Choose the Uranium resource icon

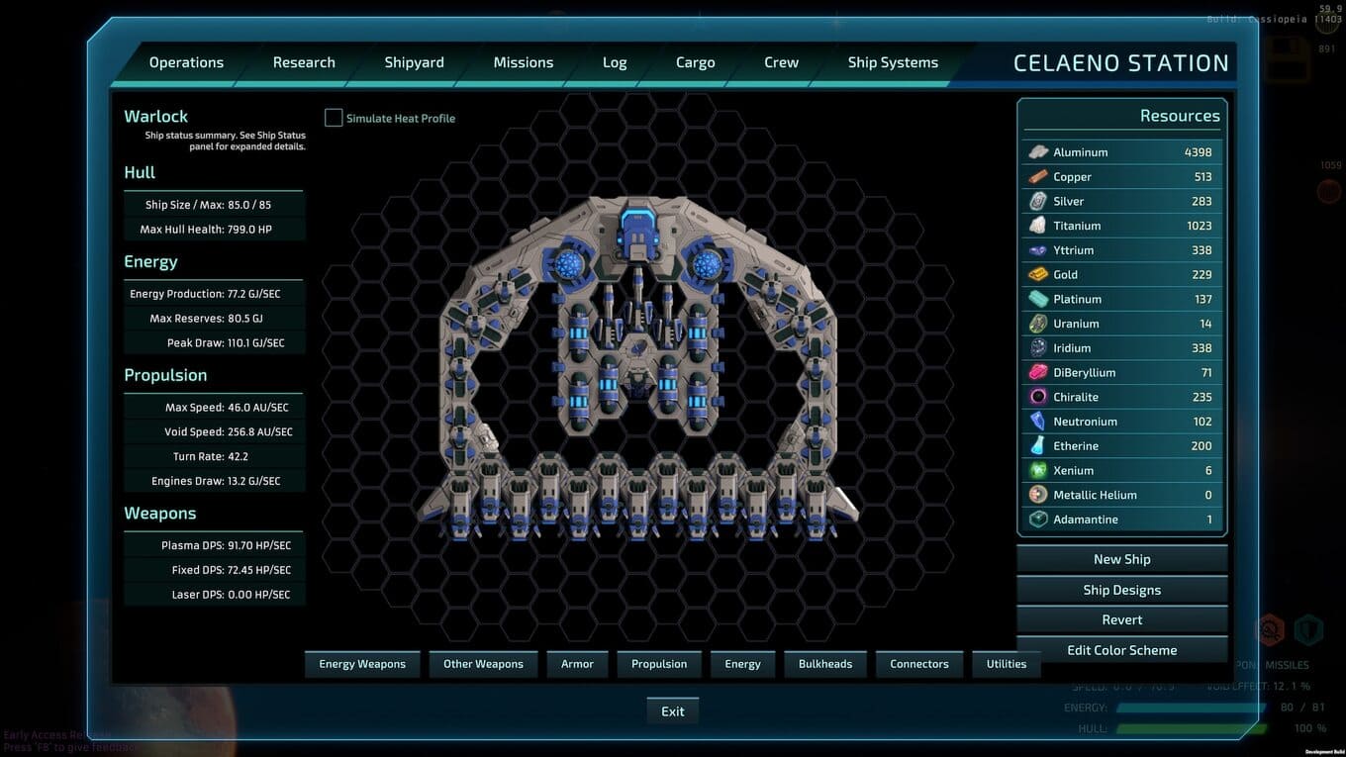[1038, 324]
